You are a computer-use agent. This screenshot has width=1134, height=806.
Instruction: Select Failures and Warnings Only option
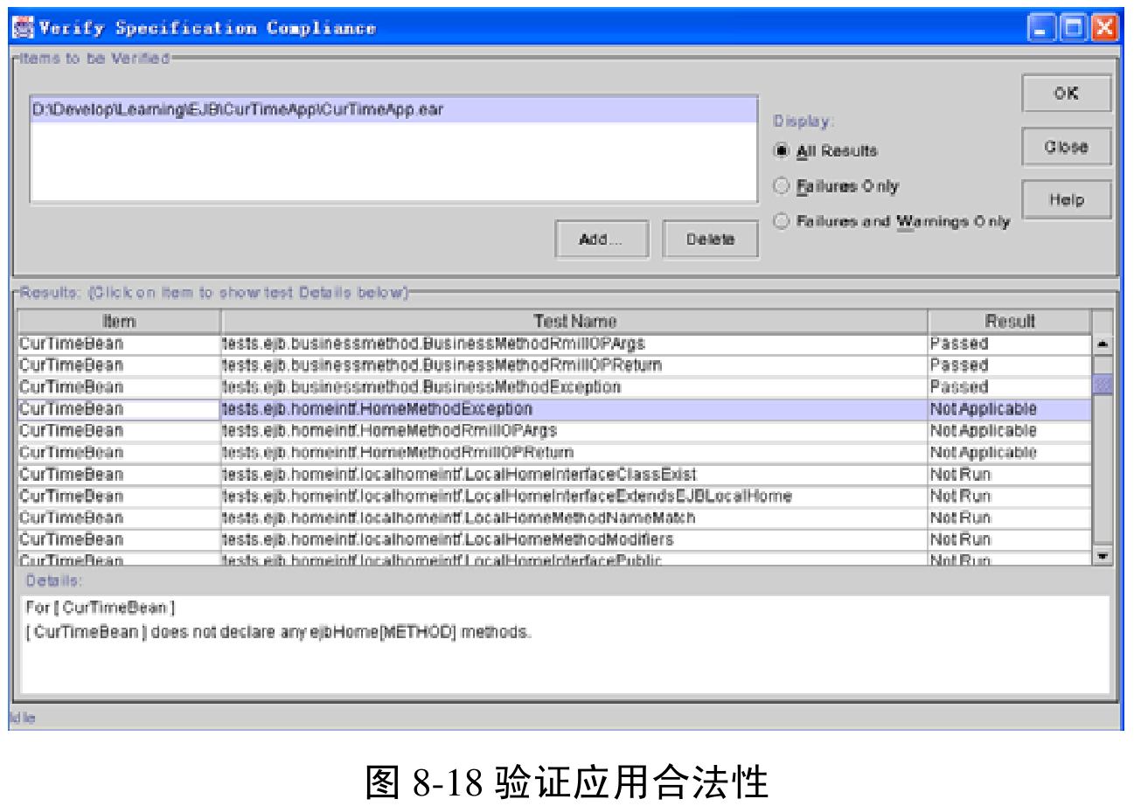point(782,221)
